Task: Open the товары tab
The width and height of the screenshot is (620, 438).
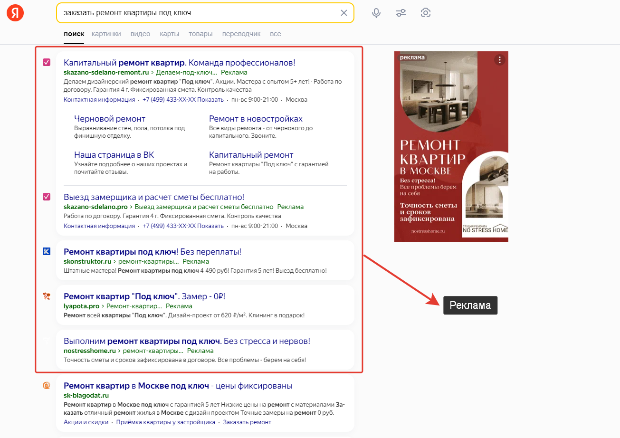Action: point(200,34)
